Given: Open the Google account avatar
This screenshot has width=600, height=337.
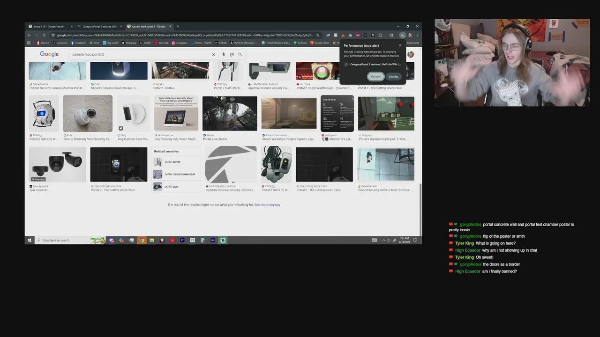Looking at the screenshot, I should point(411,54).
